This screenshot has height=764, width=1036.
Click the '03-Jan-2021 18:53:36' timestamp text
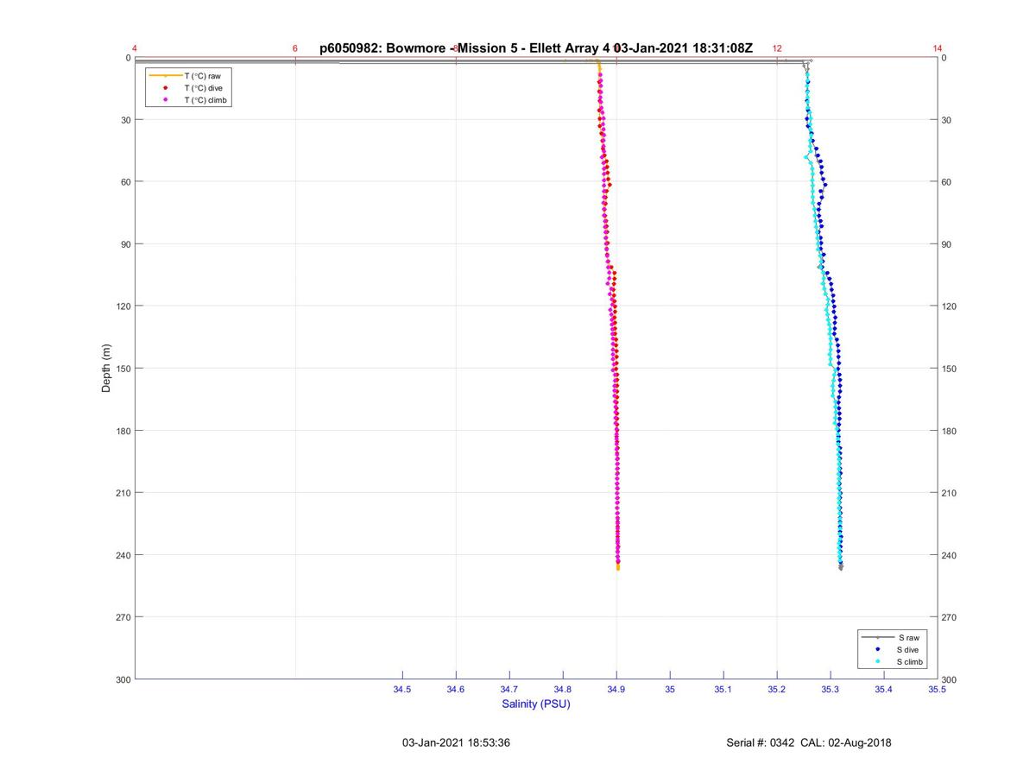[457, 742]
